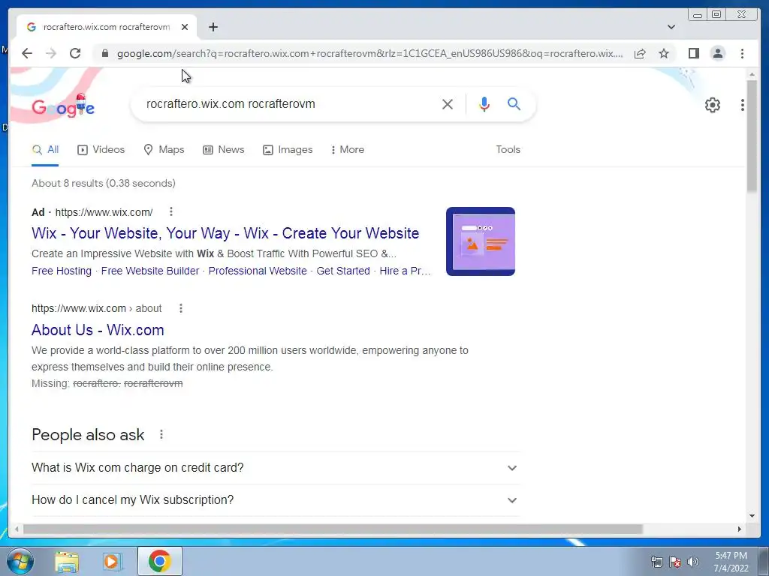Image resolution: width=769 pixels, height=576 pixels.
Task: Expand 'What is Wix com charge' question
Action: [275, 468]
